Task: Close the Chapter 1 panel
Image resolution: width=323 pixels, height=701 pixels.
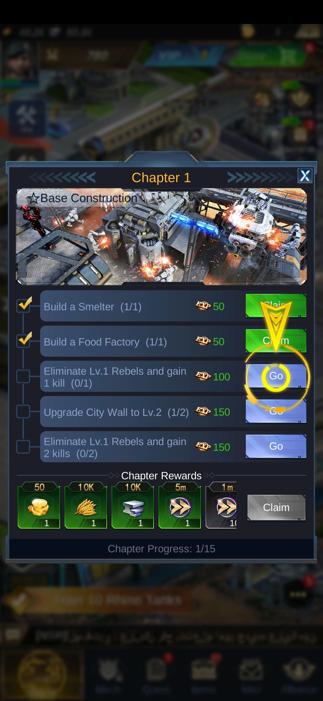Action: [x=305, y=176]
